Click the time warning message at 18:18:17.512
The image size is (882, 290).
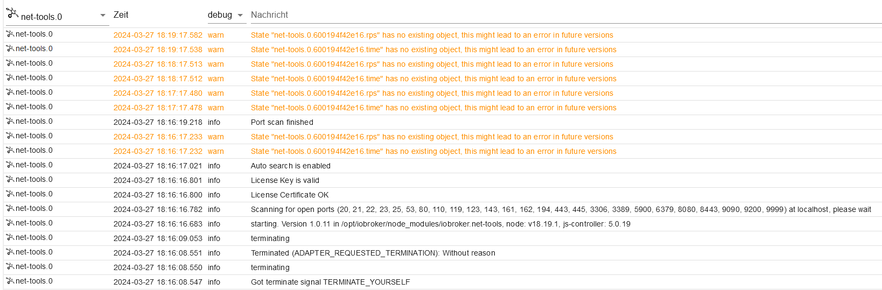click(433, 79)
